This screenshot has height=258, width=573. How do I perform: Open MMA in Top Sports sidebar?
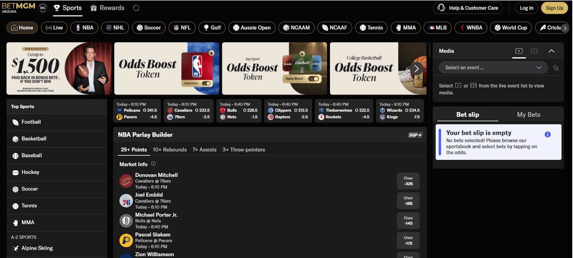(57, 222)
